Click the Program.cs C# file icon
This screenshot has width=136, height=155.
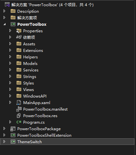tap(19, 122)
